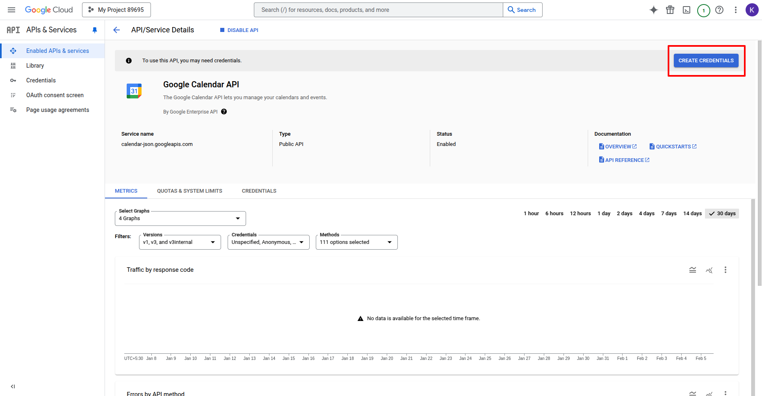Image resolution: width=762 pixels, height=396 pixels.
Task: Select the 7 days time range
Action: pos(669,214)
